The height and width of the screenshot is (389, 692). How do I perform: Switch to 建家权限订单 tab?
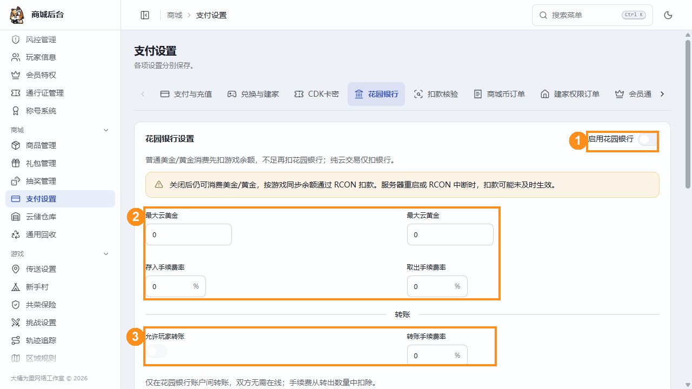pyautogui.click(x=570, y=94)
